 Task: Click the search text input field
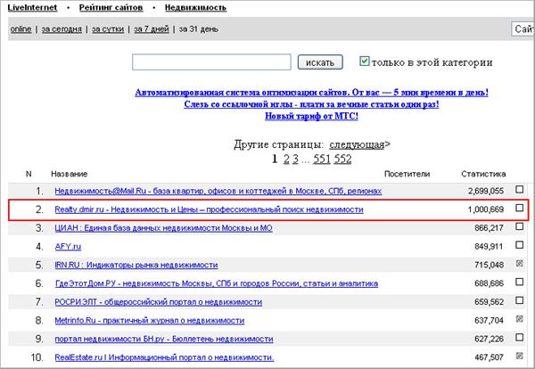coord(211,62)
